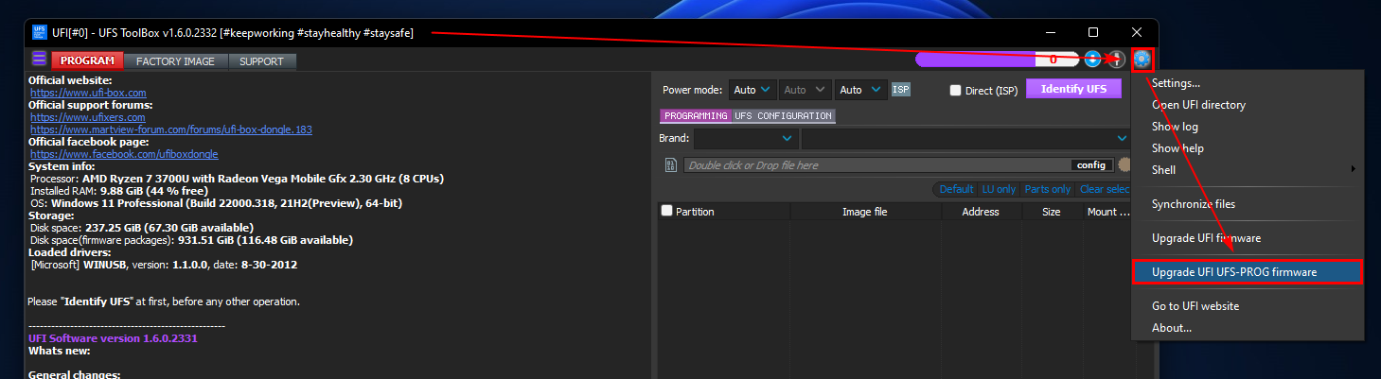Click the 'Disk space(firmware packages)' line
The height and width of the screenshot is (379, 1381).
click(192, 240)
